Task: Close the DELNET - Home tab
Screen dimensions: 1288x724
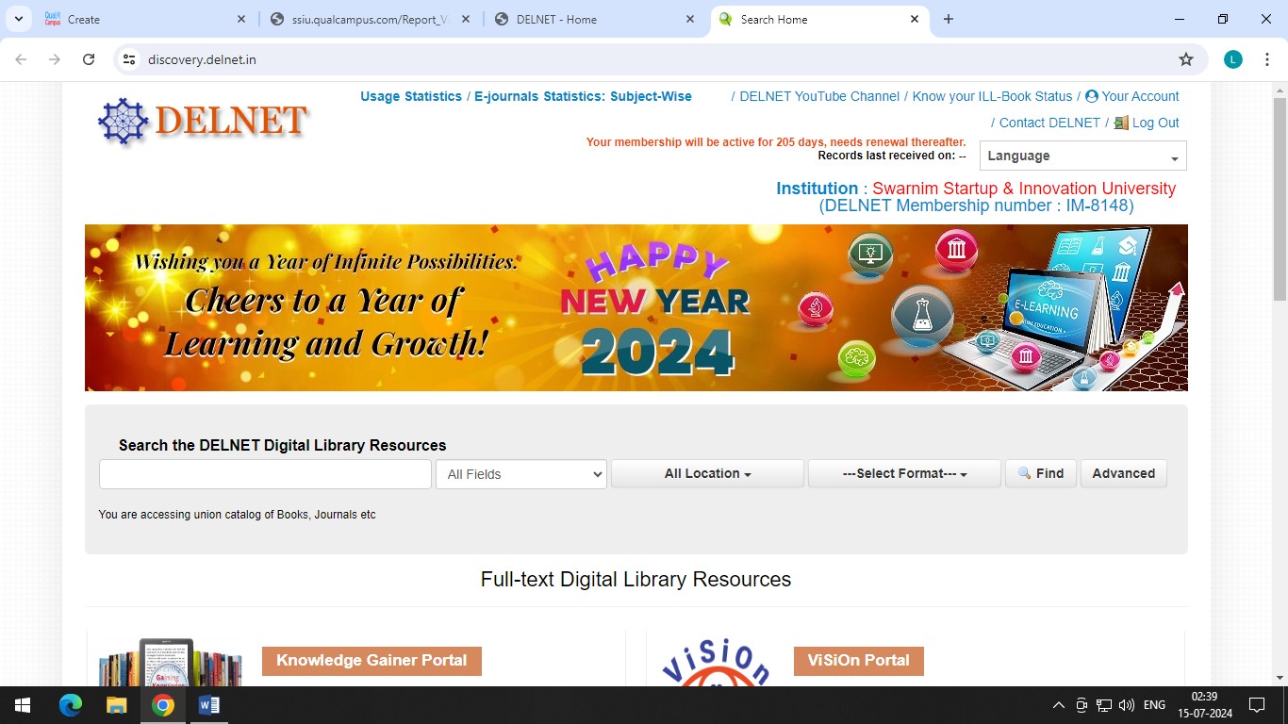Action: [x=690, y=19]
